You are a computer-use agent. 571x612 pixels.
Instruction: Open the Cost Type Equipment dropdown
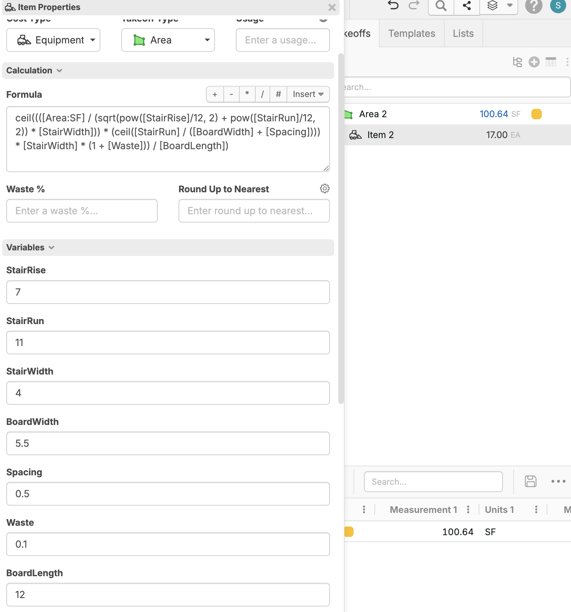[53, 40]
